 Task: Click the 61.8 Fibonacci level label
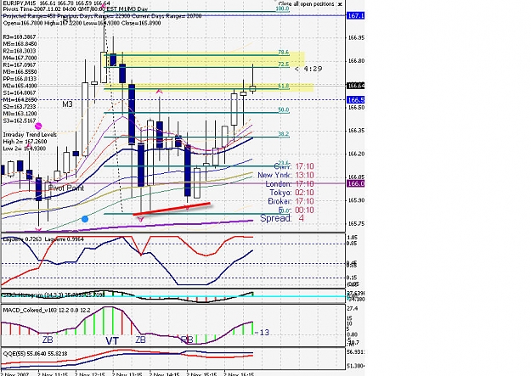[x=284, y=87]
